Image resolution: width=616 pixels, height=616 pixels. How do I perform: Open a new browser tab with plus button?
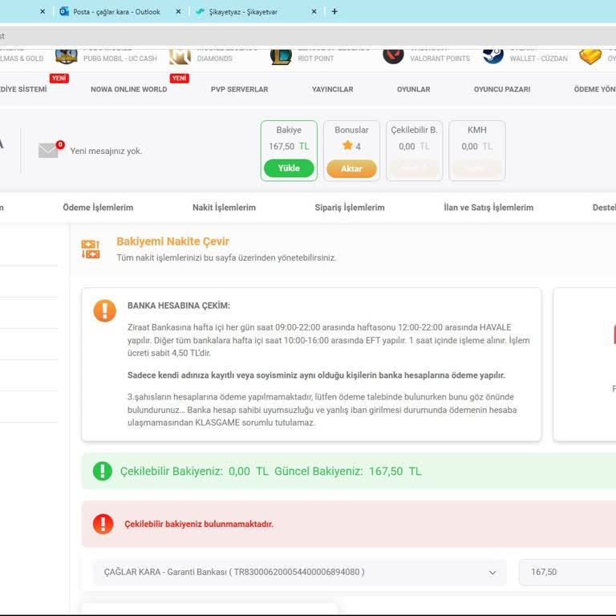(334, 12)
